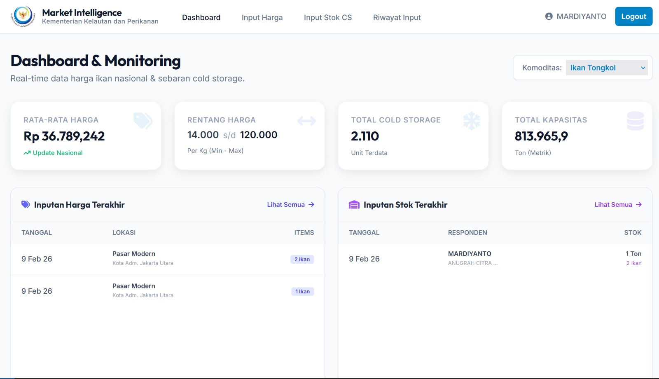Click 'ANUGRAH CITRA ...' respondent subtitle
Viewport: 659px width, 379px height.
pos(473,263)
